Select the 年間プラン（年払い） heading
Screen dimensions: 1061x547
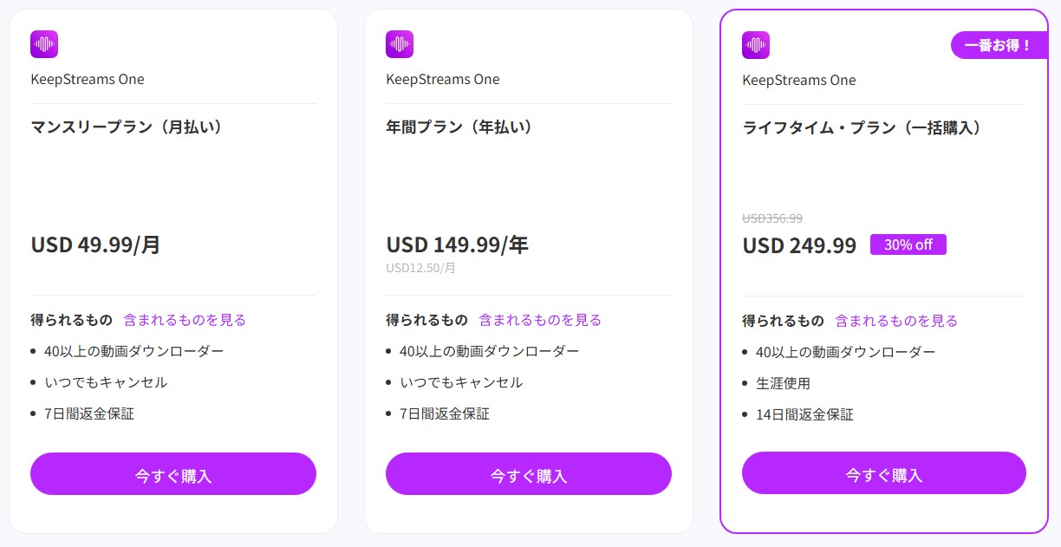click(459, 127)
